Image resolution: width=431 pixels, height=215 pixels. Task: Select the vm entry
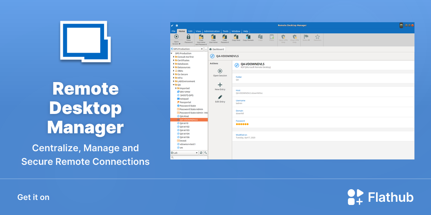(x=180, y=148)
